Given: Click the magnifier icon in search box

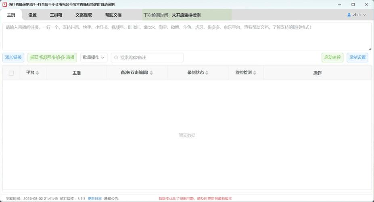Looking at the screenshot, I should [x=116, y=57].
